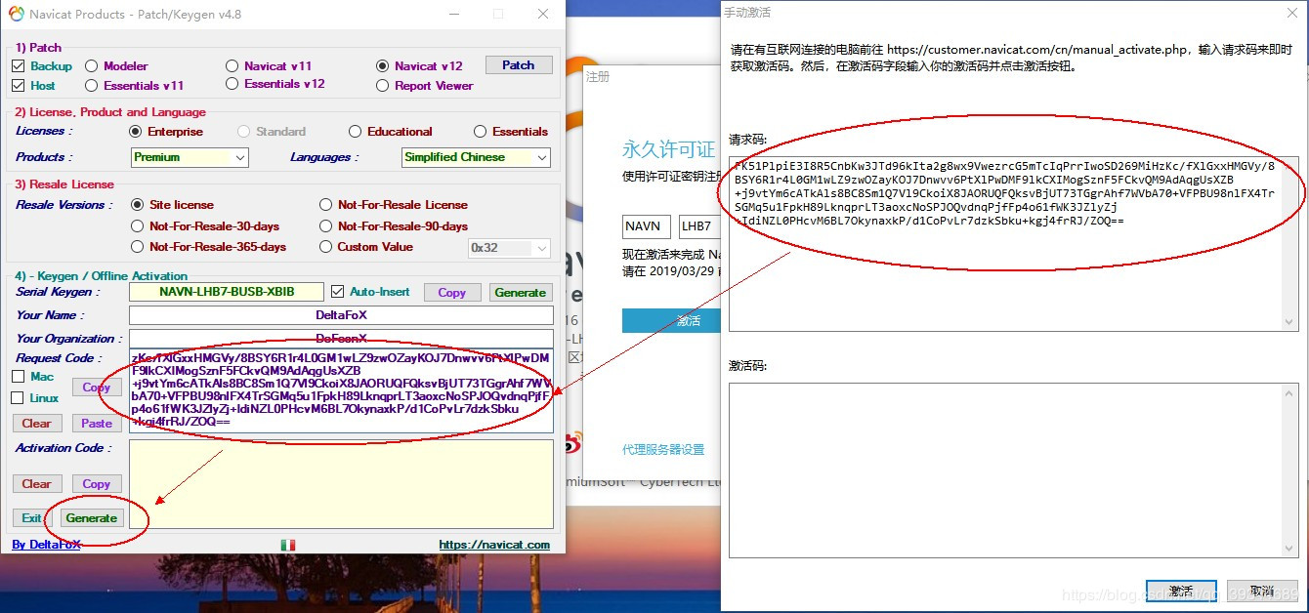1309x613 pixels.
Task: Click the 取消 button in manual activation dialog
Action: pyautogui.click(x=1261, y=592)
